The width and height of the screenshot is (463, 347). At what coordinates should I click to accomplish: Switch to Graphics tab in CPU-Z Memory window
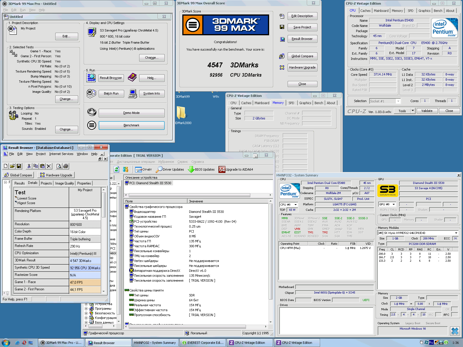tap(305, 103)
